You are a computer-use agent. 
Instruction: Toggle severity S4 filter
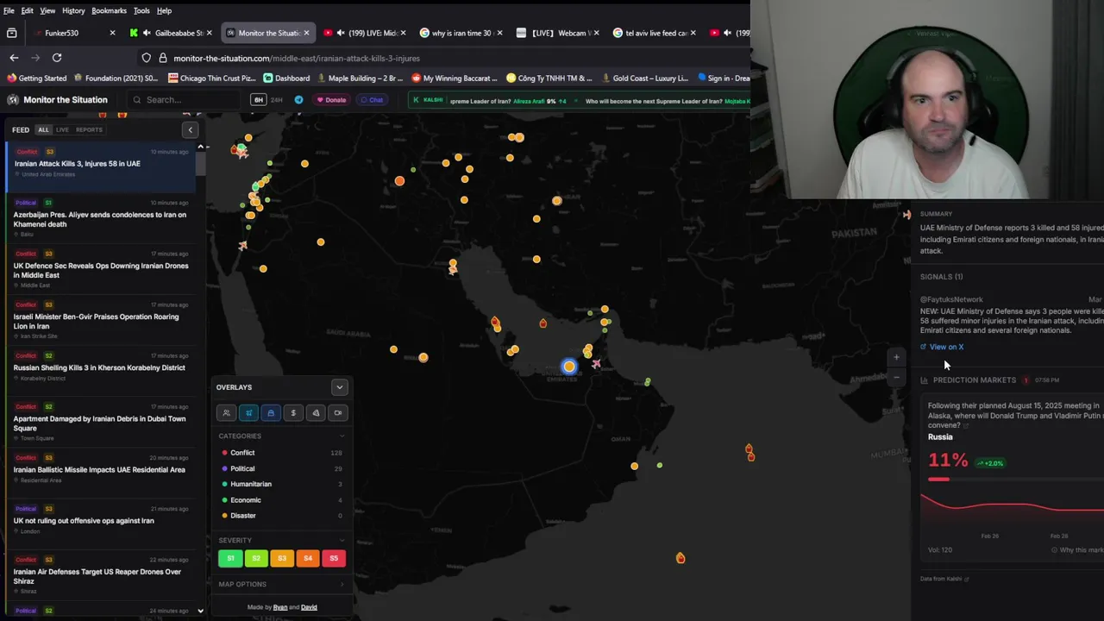[x=308, y=558]
